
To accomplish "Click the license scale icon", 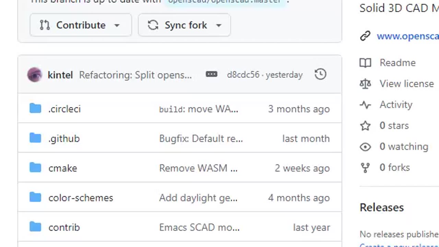I will tap(365, 84).
